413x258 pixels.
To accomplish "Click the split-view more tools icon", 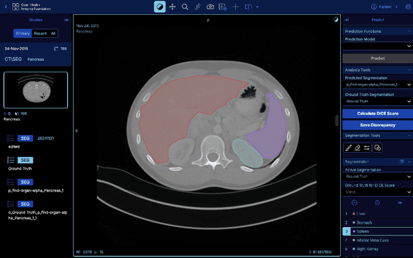I will point(248,7).
